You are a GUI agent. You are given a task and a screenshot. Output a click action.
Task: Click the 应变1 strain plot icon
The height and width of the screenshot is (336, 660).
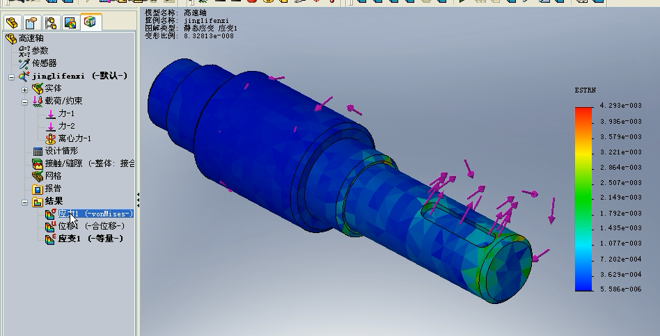tap(51, 239)
